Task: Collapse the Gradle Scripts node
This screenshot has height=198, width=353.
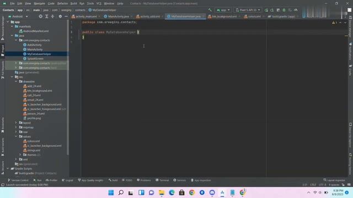Action: [x=8, y=168]
